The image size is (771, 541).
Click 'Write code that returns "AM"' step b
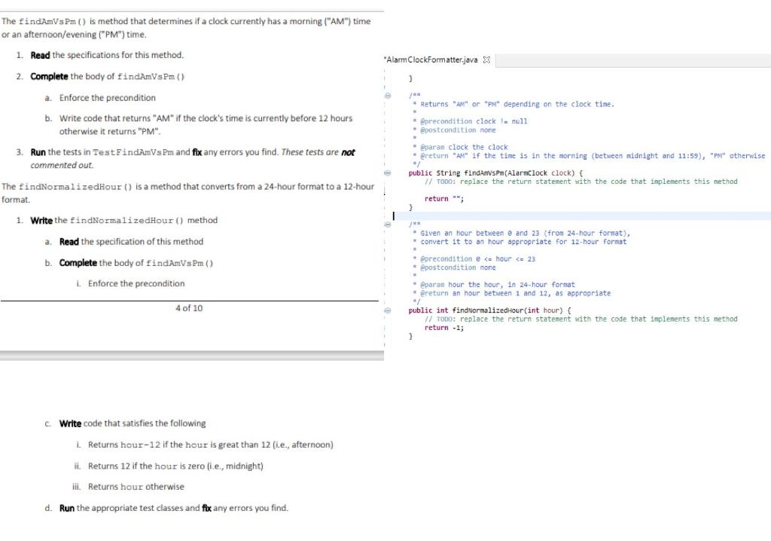(x=206, y=125)
